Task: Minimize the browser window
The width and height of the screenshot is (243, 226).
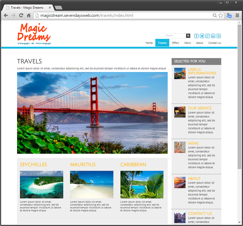Action: click(221, 2)
